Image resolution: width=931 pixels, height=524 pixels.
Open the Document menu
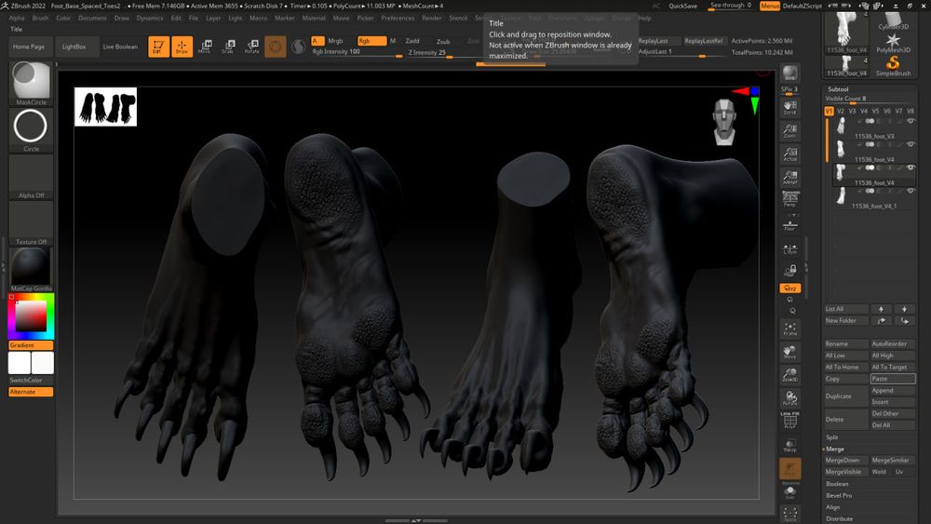tap(92, 18)
